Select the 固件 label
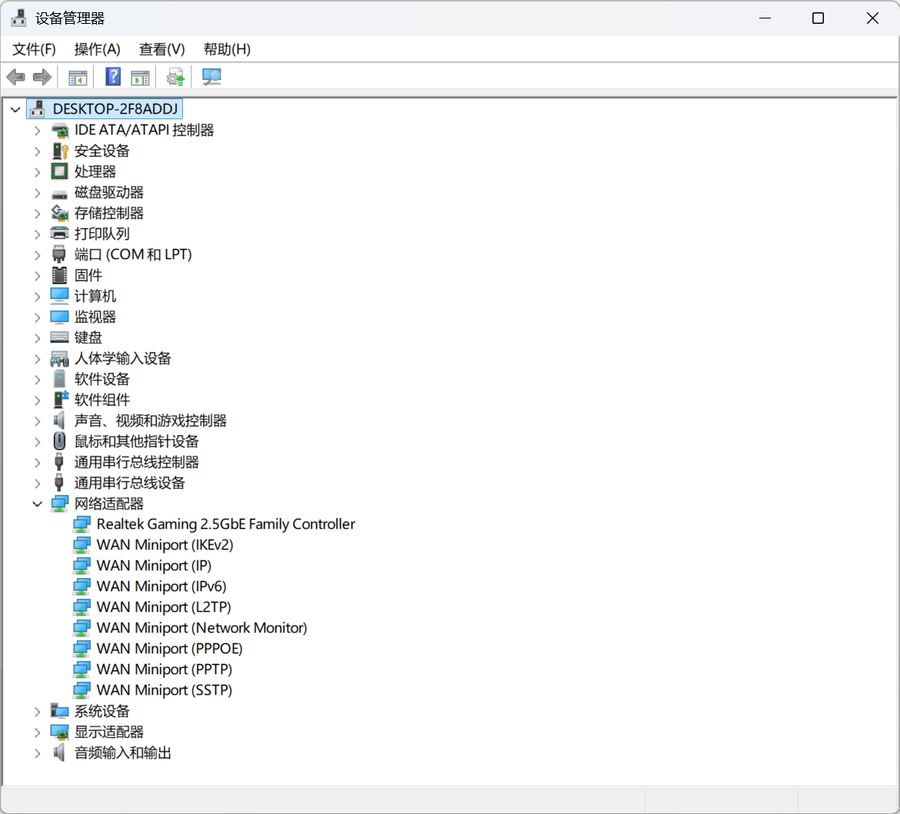900x814 pixels. 88,275
